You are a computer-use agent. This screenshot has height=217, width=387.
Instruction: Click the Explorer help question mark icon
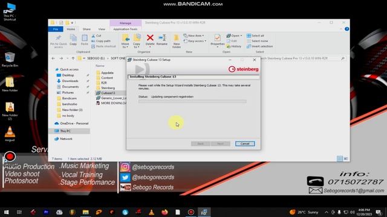pos(346,29)
